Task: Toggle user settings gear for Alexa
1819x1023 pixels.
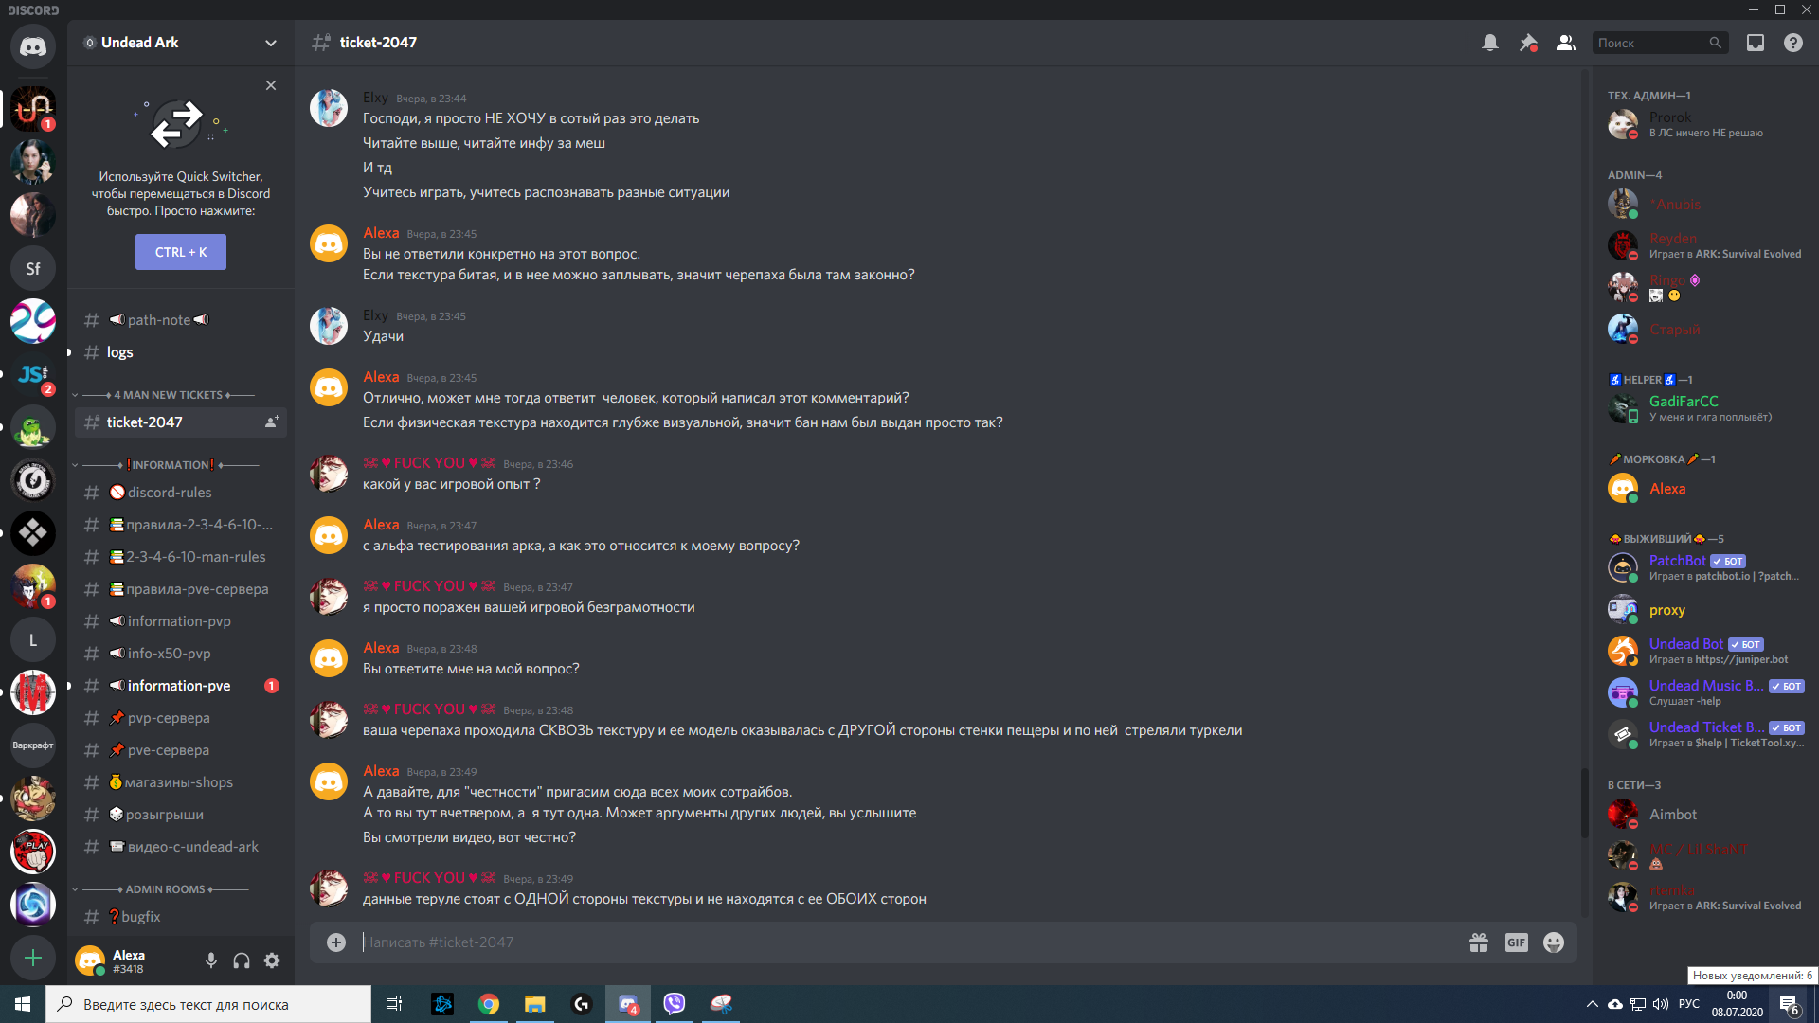Action: click(272, 960)
